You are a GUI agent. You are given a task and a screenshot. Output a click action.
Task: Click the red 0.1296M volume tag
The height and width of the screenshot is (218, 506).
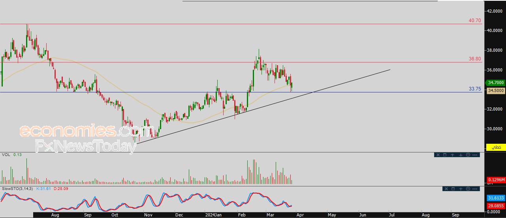point(496,180)
